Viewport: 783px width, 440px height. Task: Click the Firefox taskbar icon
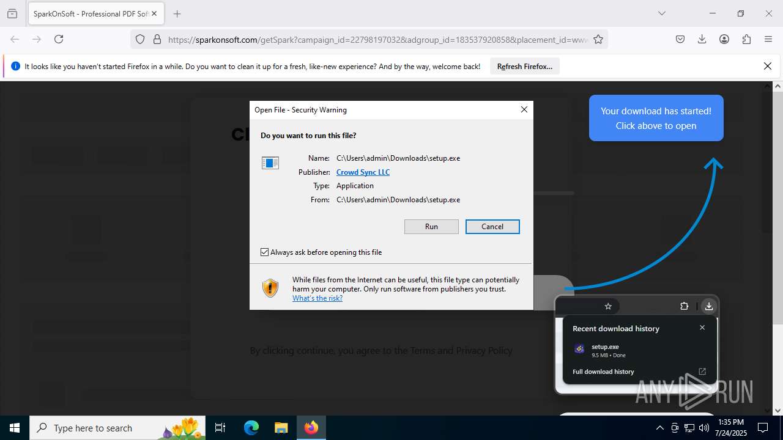311,428
